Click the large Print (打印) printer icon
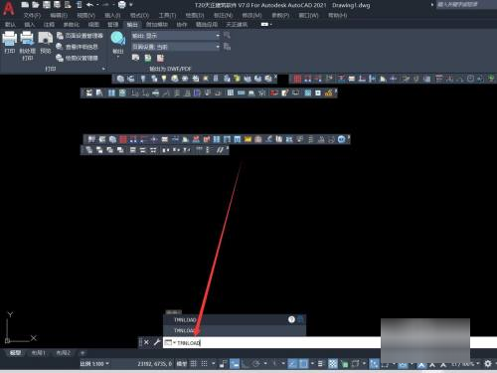The height and width of the screenshot is (373, 497). (10, 39)
